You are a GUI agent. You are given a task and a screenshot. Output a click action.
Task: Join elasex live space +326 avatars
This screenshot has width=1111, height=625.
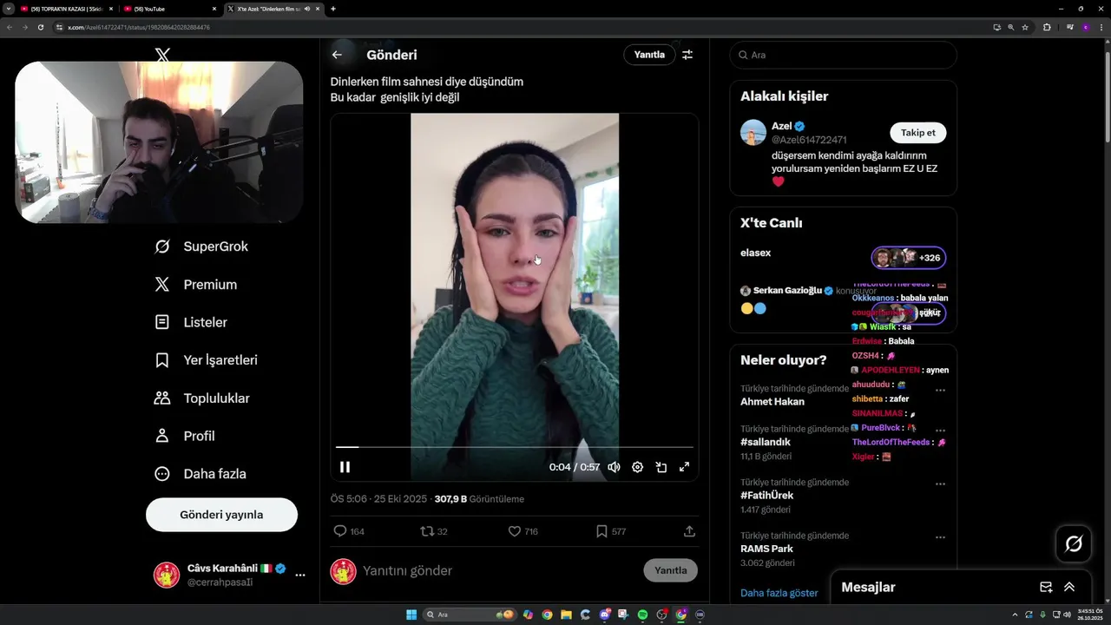point(908,258)
